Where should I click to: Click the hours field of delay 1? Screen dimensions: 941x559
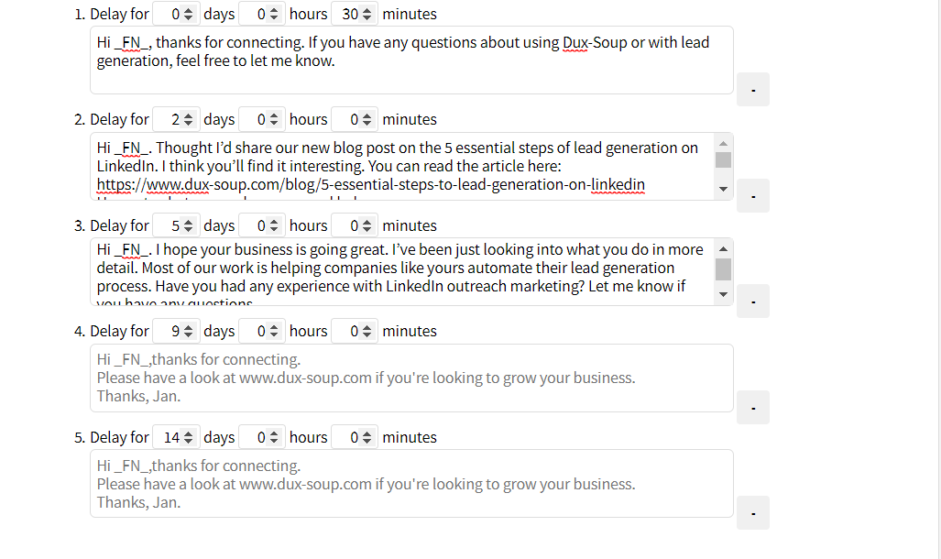pos(261,14)
